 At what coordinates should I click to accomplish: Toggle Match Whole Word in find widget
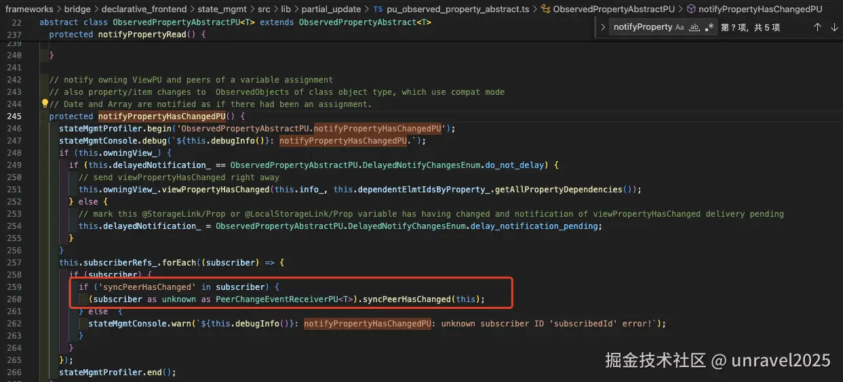pyautogui.click(x=694, y=28)
